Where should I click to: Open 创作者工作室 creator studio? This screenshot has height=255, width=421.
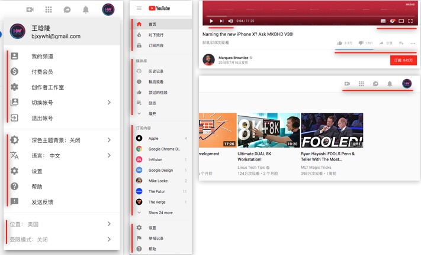coord(62,87)
